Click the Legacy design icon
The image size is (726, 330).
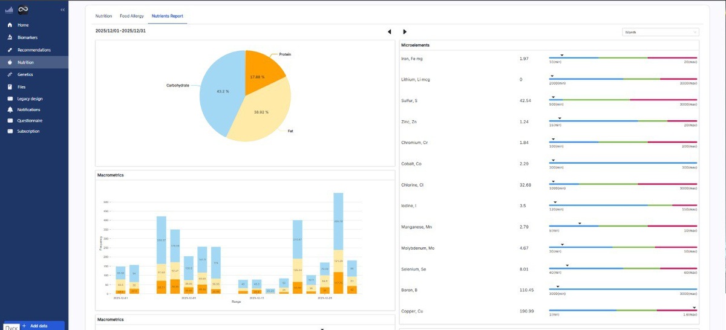[x=10, y=99]
